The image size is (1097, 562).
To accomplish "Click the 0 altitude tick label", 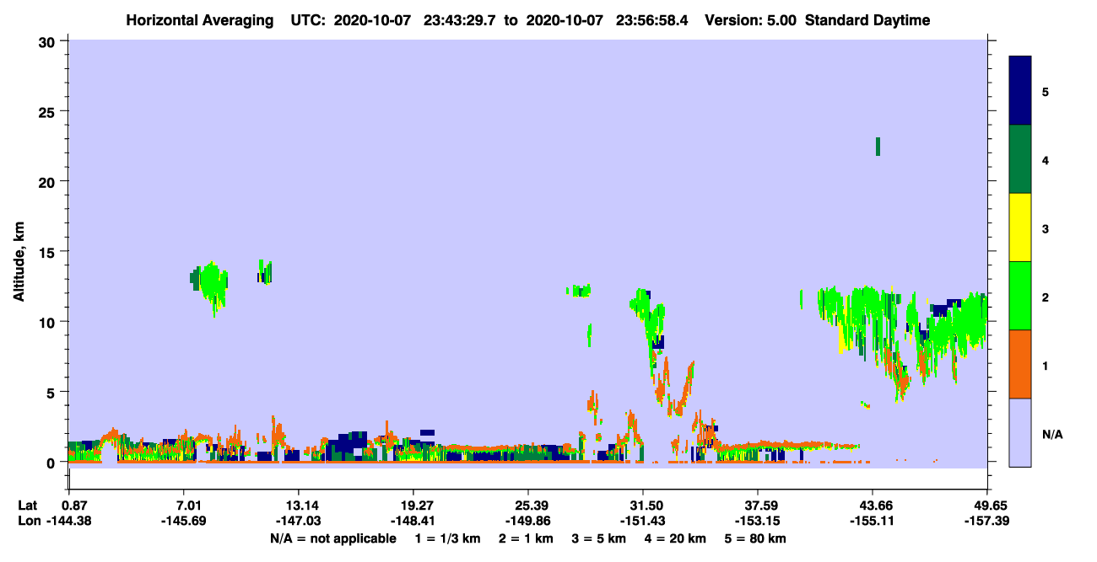I will 52,462.
